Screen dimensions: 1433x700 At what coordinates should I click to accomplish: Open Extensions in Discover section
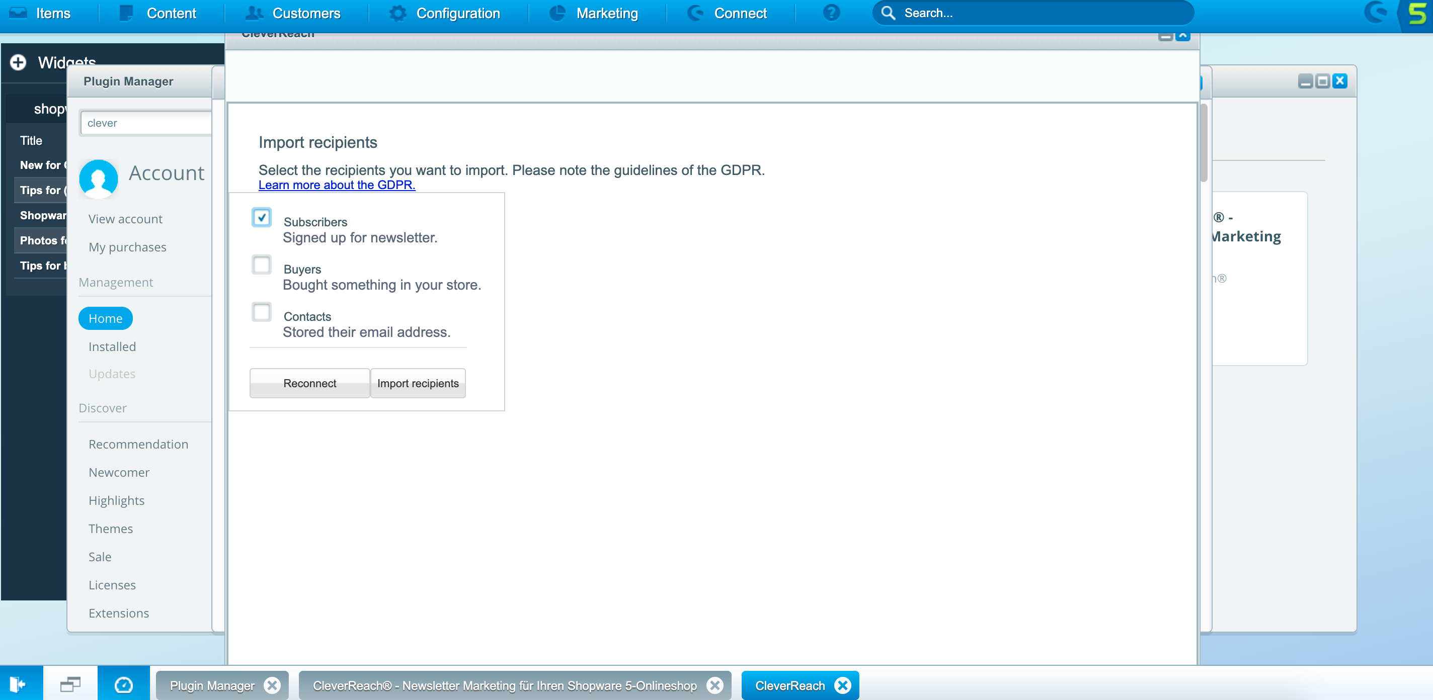point(118,614)
